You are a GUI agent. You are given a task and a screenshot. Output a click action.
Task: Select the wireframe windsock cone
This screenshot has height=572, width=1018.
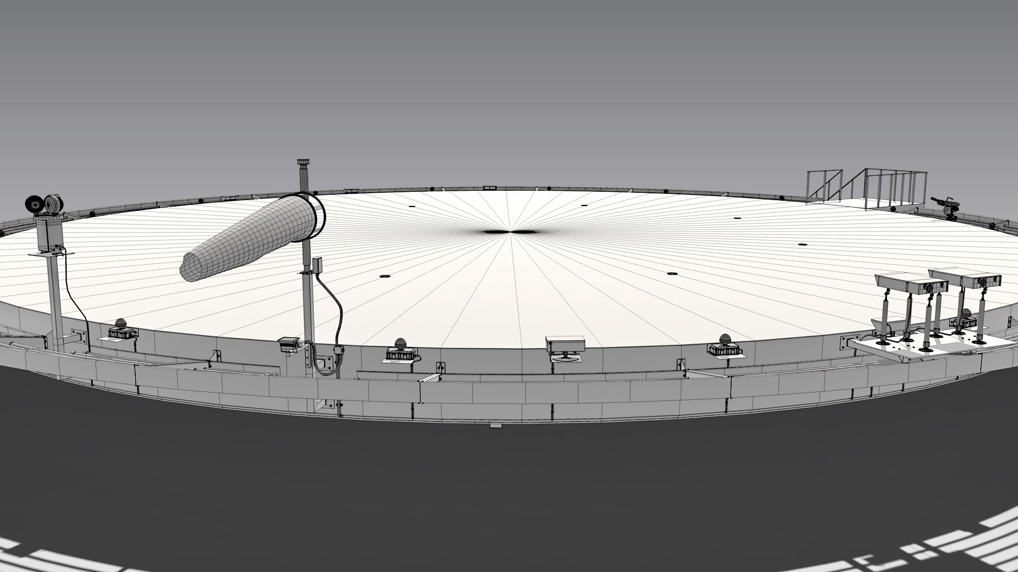[x=249, y=237]
